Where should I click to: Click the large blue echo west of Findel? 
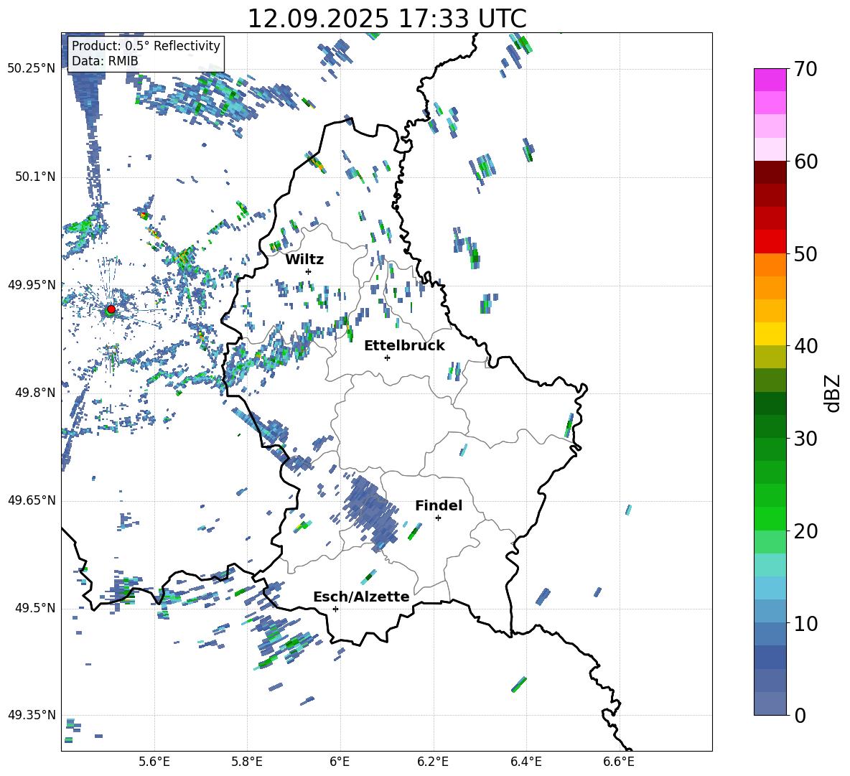[370, 513]
